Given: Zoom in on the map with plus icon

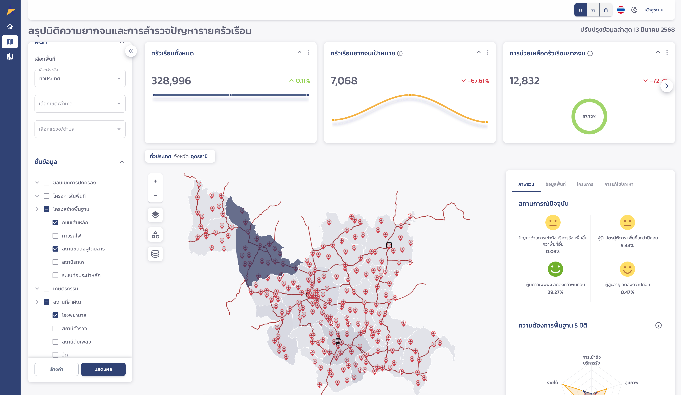Looking at the screenshot, I should [155, 180].
